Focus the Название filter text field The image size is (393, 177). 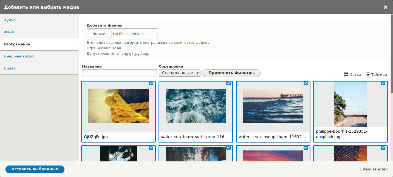click(119, 73)
